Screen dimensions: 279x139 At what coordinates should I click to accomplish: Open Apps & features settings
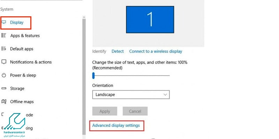(x=25, y=36)
